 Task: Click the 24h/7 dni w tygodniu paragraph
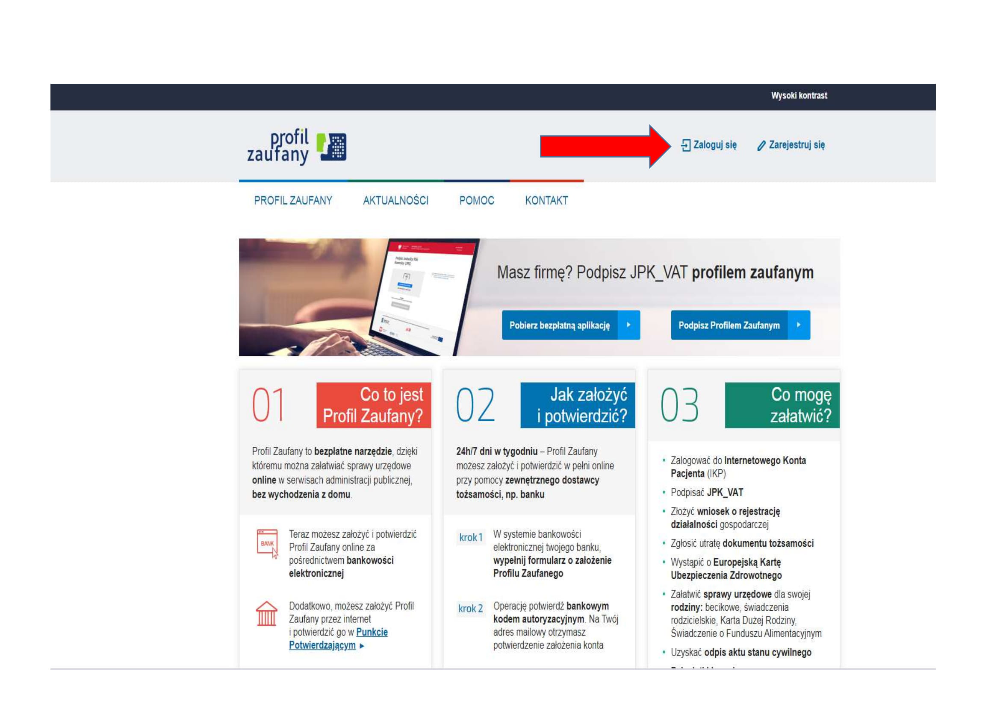click(535, 473)
